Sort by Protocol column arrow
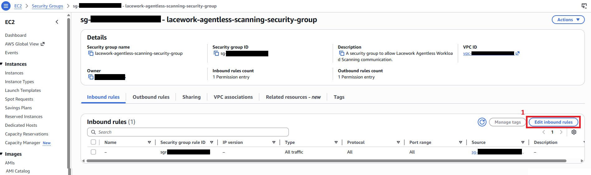This screenshot has width=591, height=175. (x=398, y=142)
